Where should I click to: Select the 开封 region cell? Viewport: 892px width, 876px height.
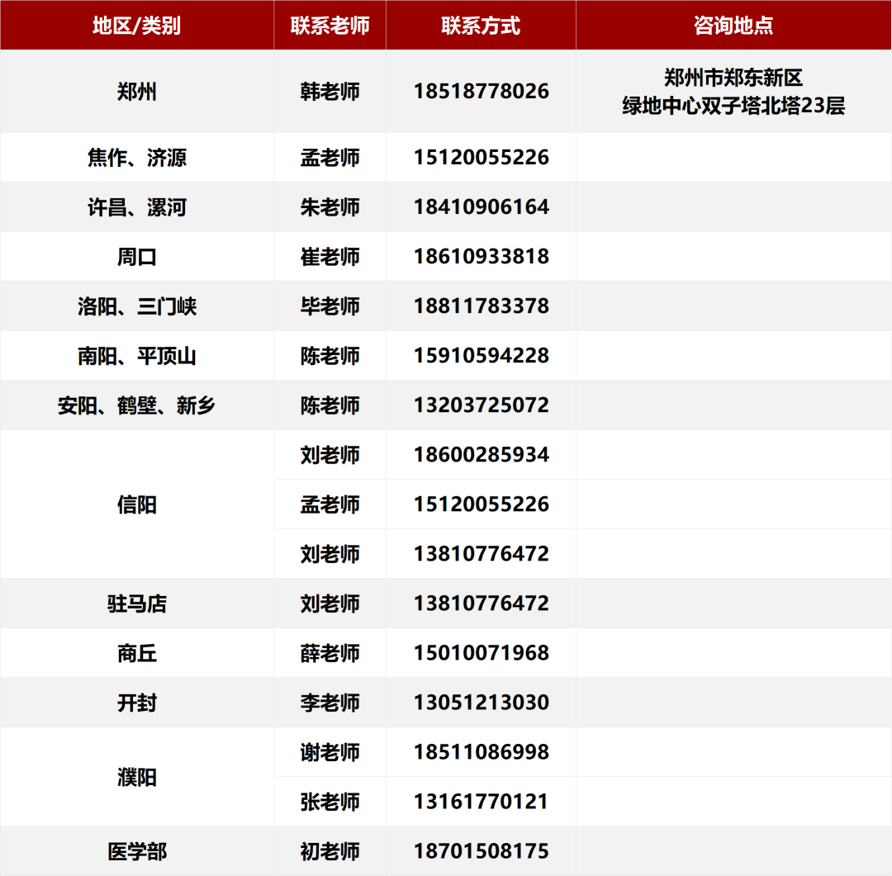pyautogui.click(x=136, y=703)
